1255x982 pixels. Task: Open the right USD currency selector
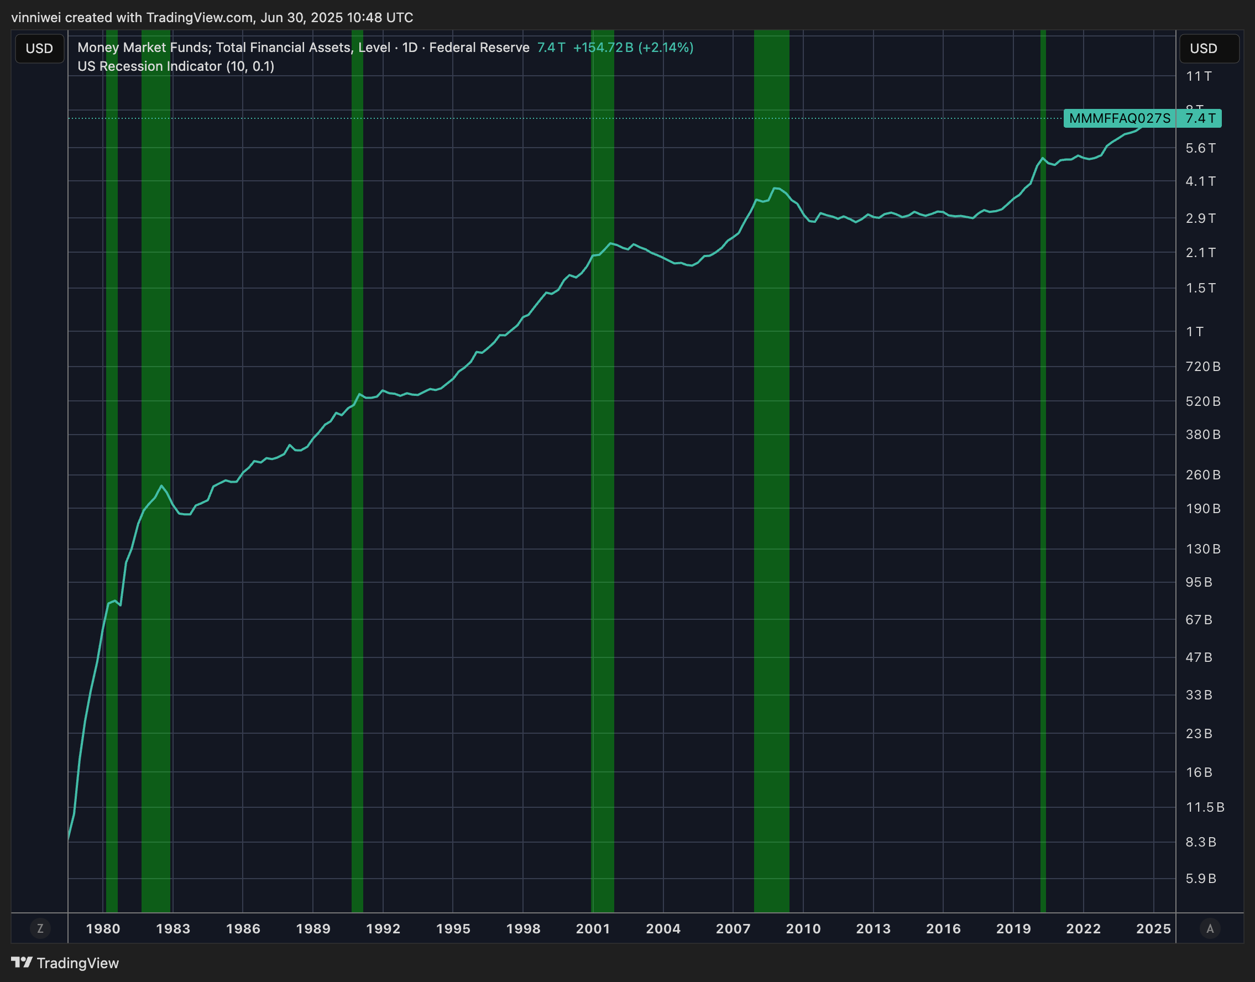[1209, 48]
